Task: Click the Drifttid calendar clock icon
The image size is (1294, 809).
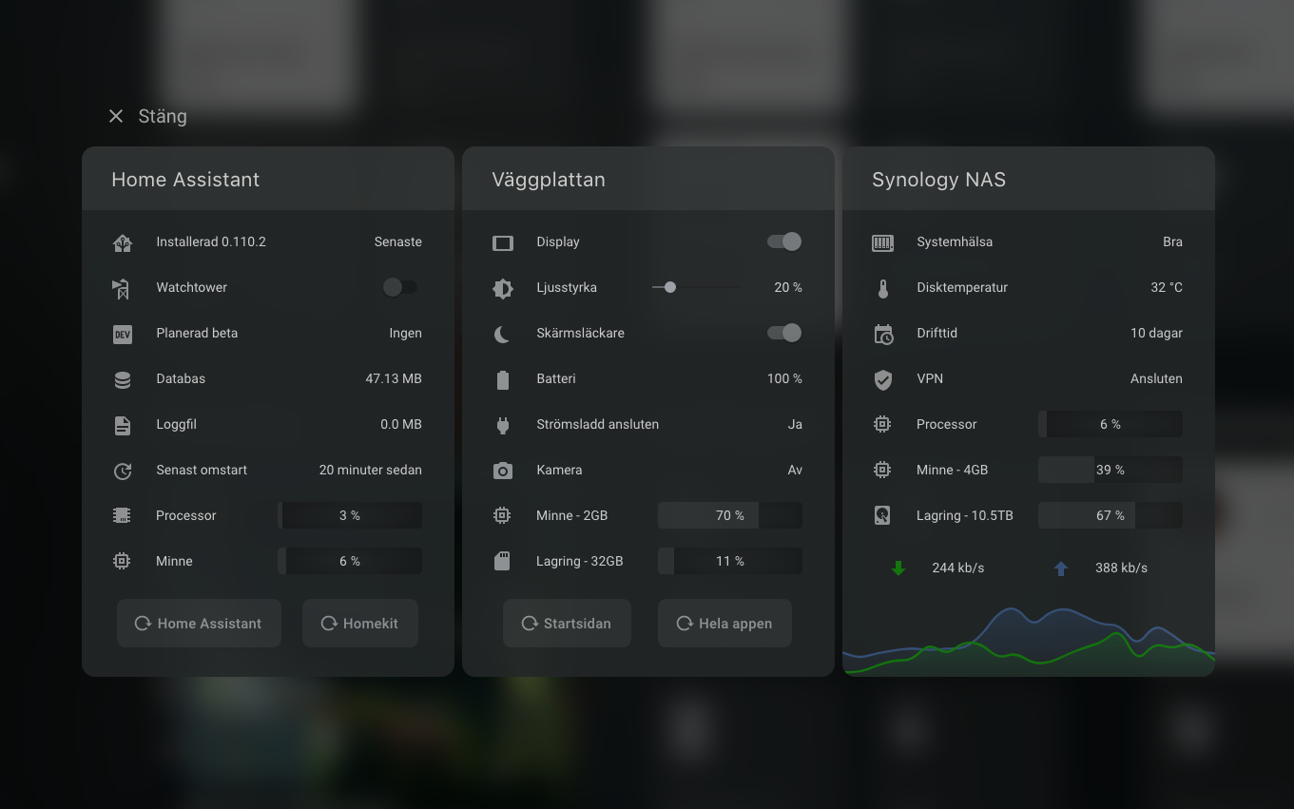Action: (x=882, y=334)
